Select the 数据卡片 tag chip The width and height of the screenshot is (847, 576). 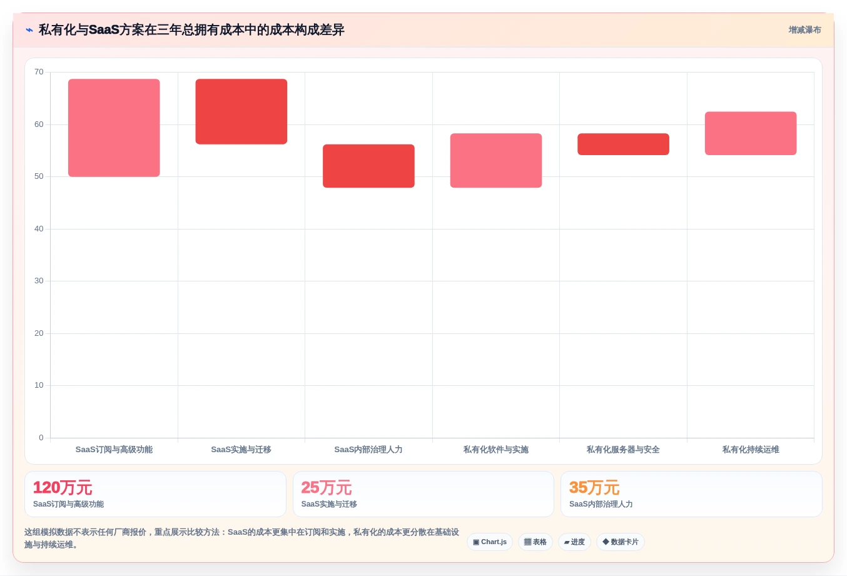pyautogui.click(x=621, y=542)
